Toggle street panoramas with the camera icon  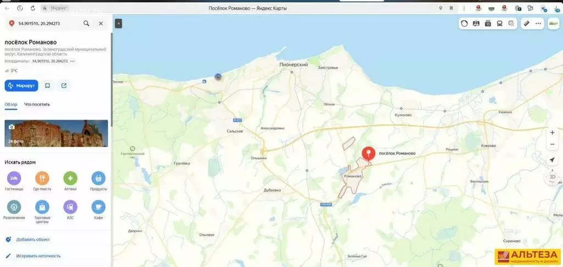click(x=488, y=24)
